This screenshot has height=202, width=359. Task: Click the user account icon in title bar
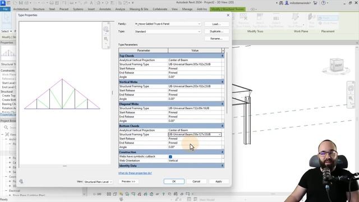(x=287, y=3)
